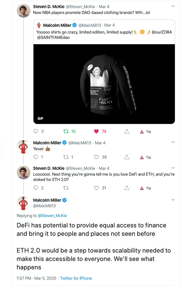Viewport: 188px width, 287px height.
Task: Reply to the 'Yessir' tweet
Action: click(x=36, y=157)
